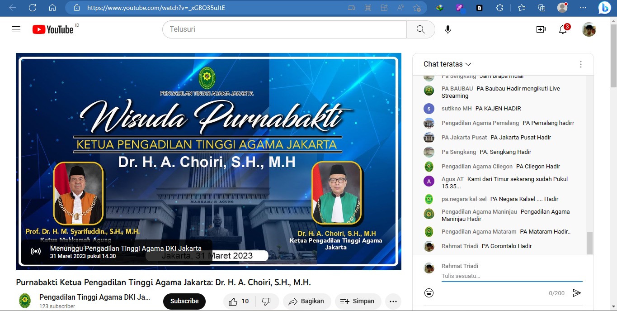Viewport: 617px width, 311px height.
Task: Click the Bagikan share button
Action: point(306,301)
